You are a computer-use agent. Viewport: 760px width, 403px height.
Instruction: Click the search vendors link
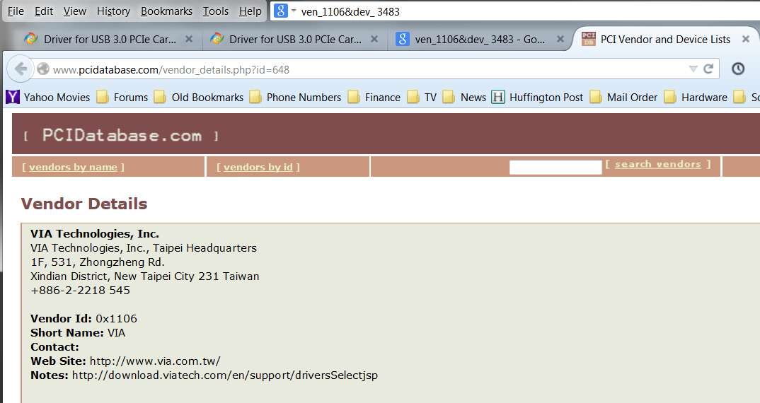click(x=658, y=164)
